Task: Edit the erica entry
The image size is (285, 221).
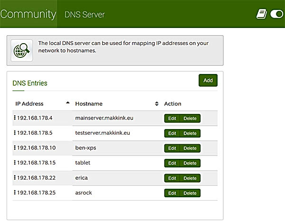Action: pyautogui.click(x=172, y=178)
